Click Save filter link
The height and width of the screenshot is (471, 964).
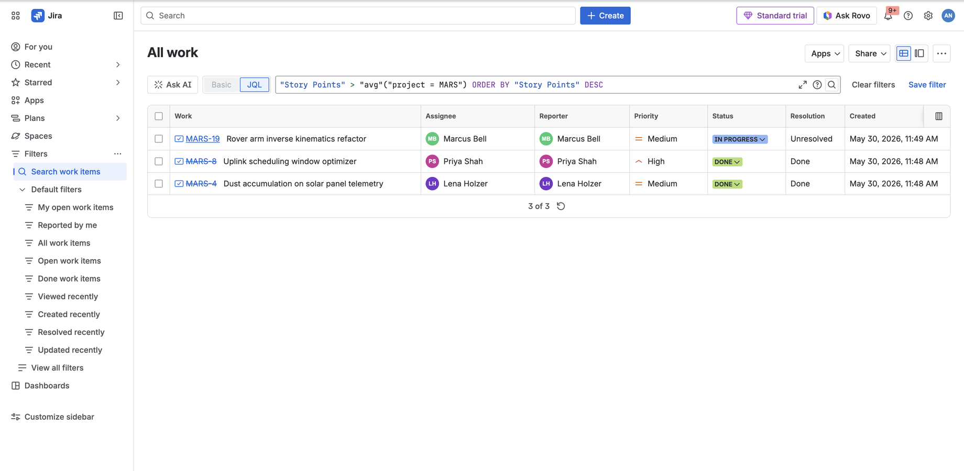point(927,85)
